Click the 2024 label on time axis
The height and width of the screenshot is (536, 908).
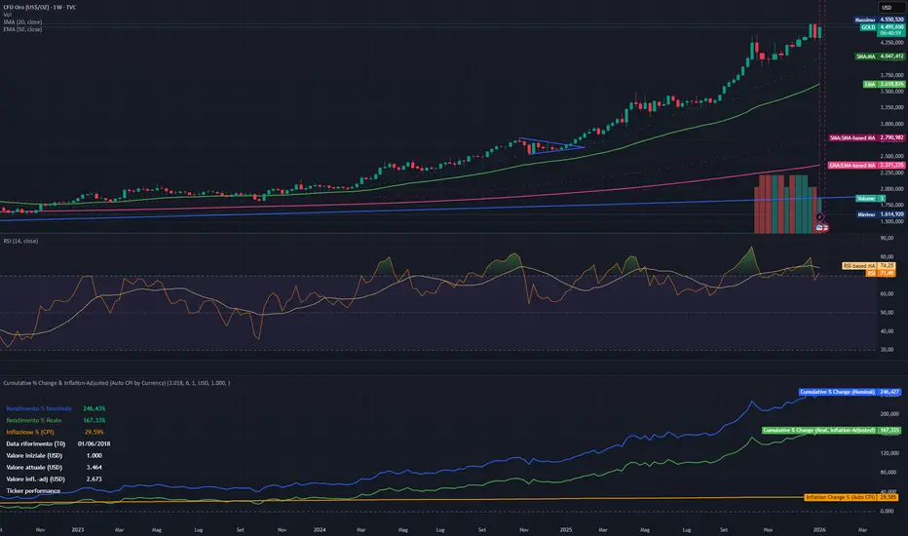[x=320, y=529]
